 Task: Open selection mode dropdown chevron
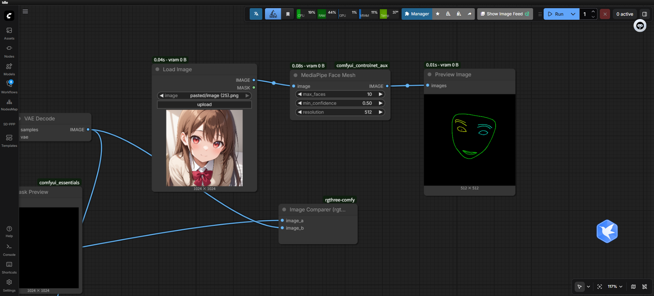pos(588,287)
